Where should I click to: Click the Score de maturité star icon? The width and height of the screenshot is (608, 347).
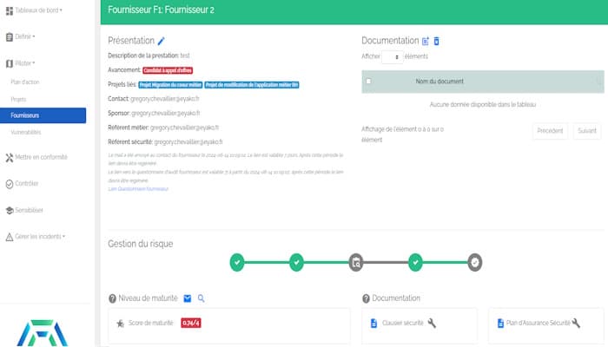(x=120, y=323)
